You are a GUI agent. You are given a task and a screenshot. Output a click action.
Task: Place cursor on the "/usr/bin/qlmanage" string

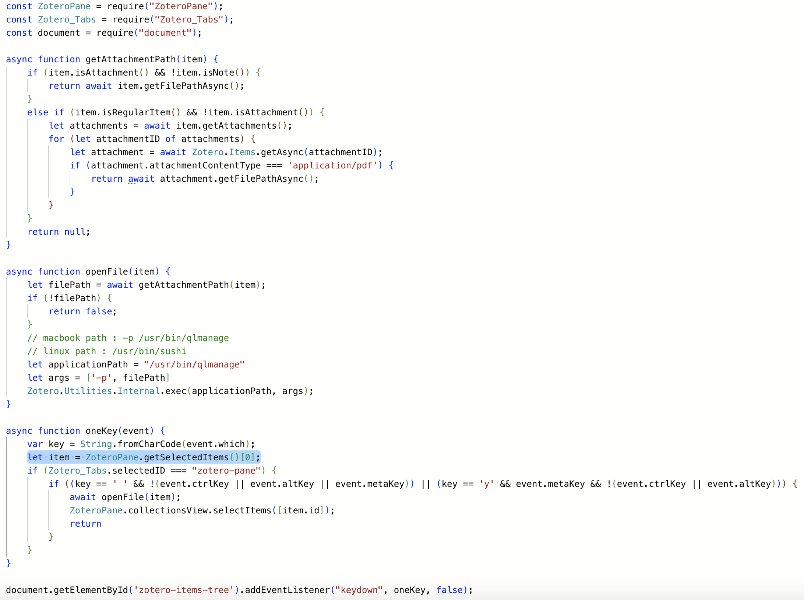[194, 364]
